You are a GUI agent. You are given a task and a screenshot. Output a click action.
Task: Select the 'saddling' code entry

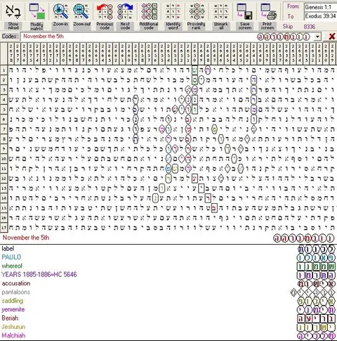tap(13, 301)
